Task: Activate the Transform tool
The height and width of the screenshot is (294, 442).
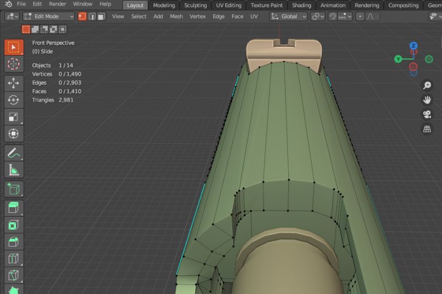Action: point(13,133)
